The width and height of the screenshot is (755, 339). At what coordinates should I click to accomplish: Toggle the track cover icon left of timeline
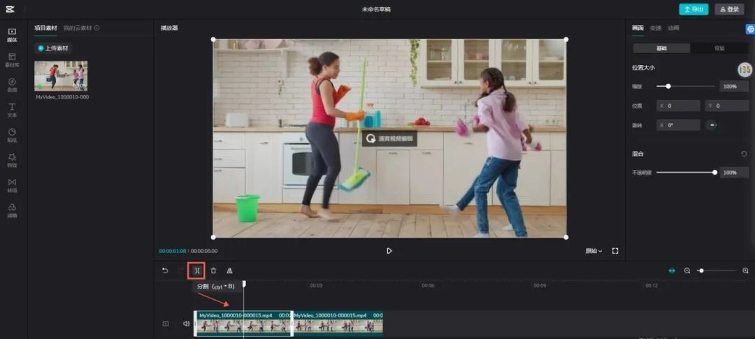point(166,324)
